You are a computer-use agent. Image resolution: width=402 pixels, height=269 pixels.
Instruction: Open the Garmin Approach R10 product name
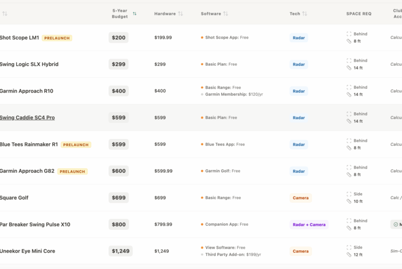coord(27,91)
